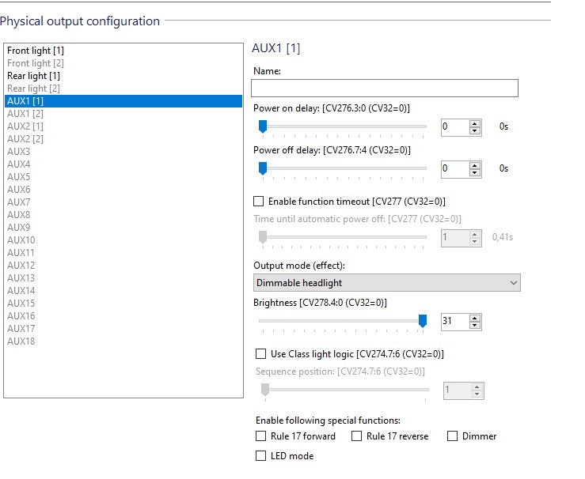Increment the Power off delay spinner arrow
The height and width of the screenshot is (479, 585).
(x=474, y=166)
